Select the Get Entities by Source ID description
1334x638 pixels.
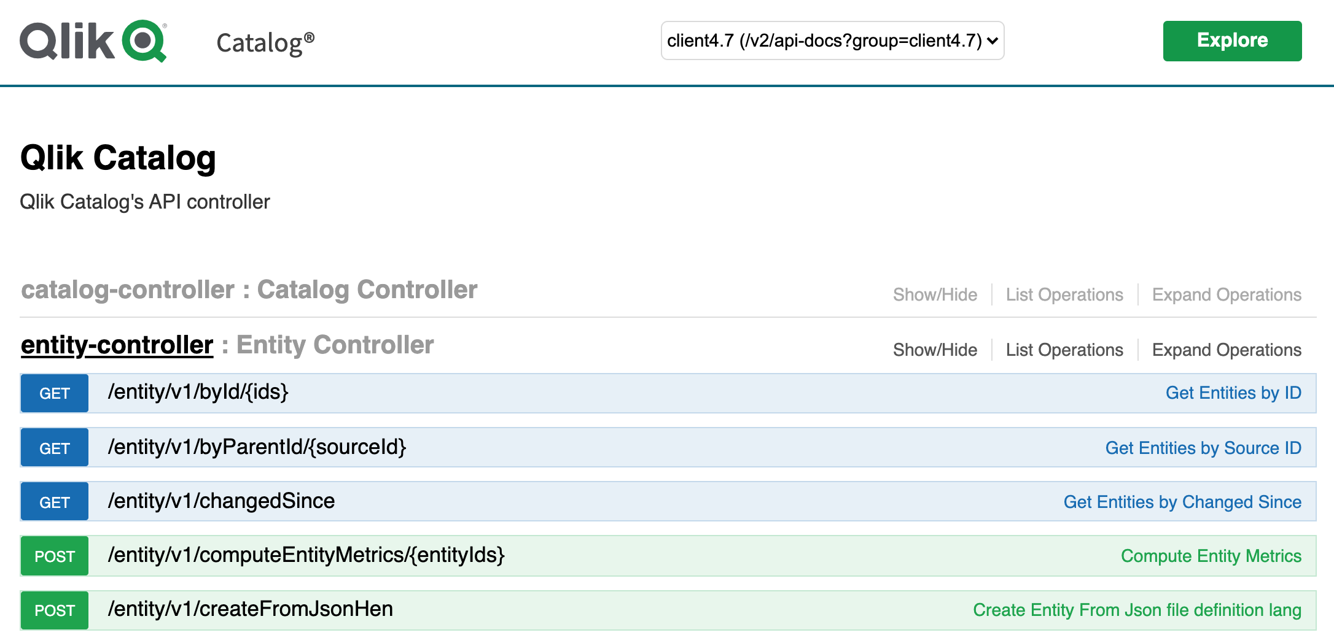click(x=1203, y=448)
